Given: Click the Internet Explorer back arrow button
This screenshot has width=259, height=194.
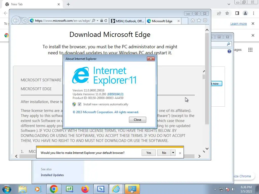Looking at the screenshot, I should (x=16, y=20).
